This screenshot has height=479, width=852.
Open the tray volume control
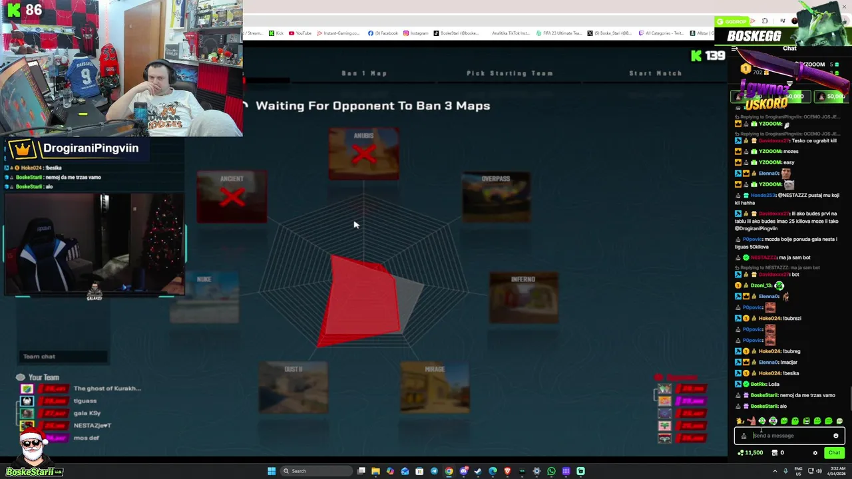pos(819,471)
